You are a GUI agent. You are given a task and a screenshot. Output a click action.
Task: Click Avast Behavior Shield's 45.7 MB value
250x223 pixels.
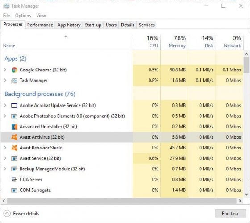pos(178,148)
